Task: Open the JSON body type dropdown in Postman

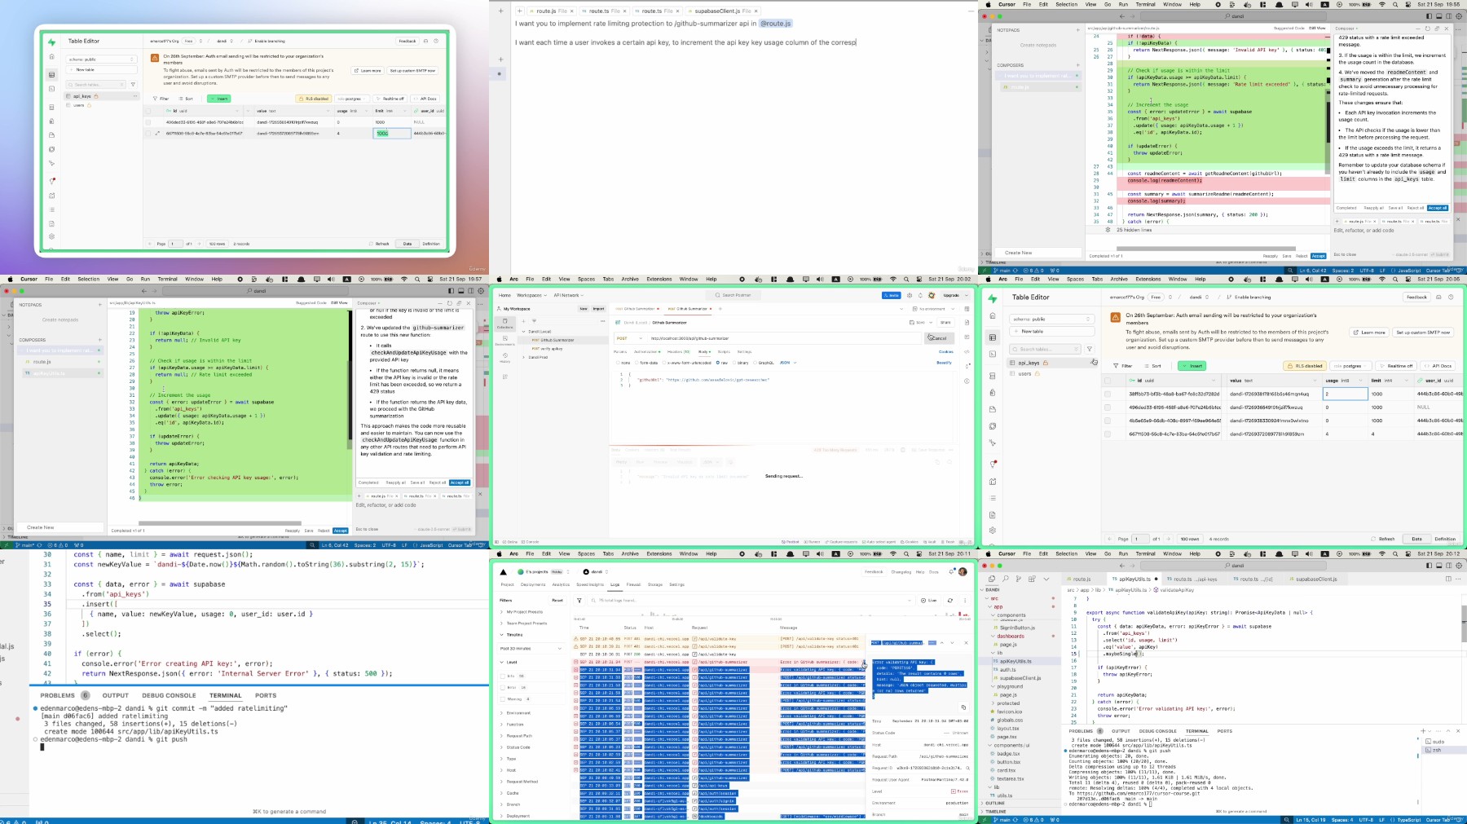Action: click(x=788, y=363)
